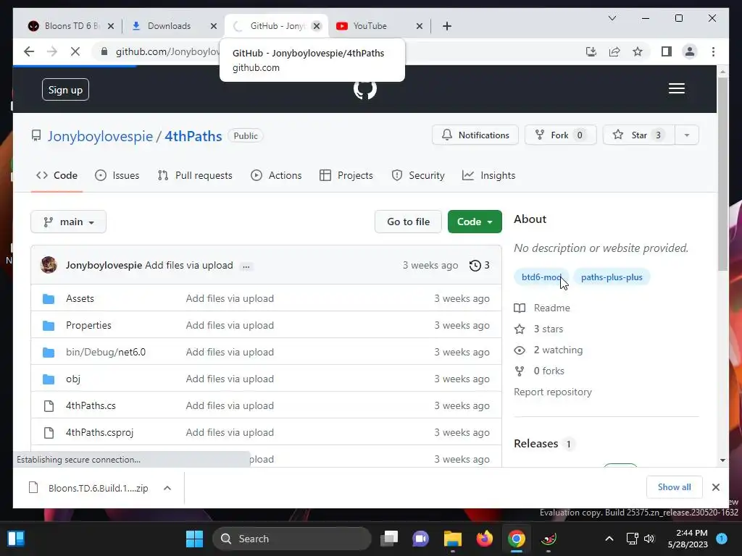Image resolution: width=742 pixels, height=556 pixels.
Task: Click Report repository link
Action: [x=553, y=392]
